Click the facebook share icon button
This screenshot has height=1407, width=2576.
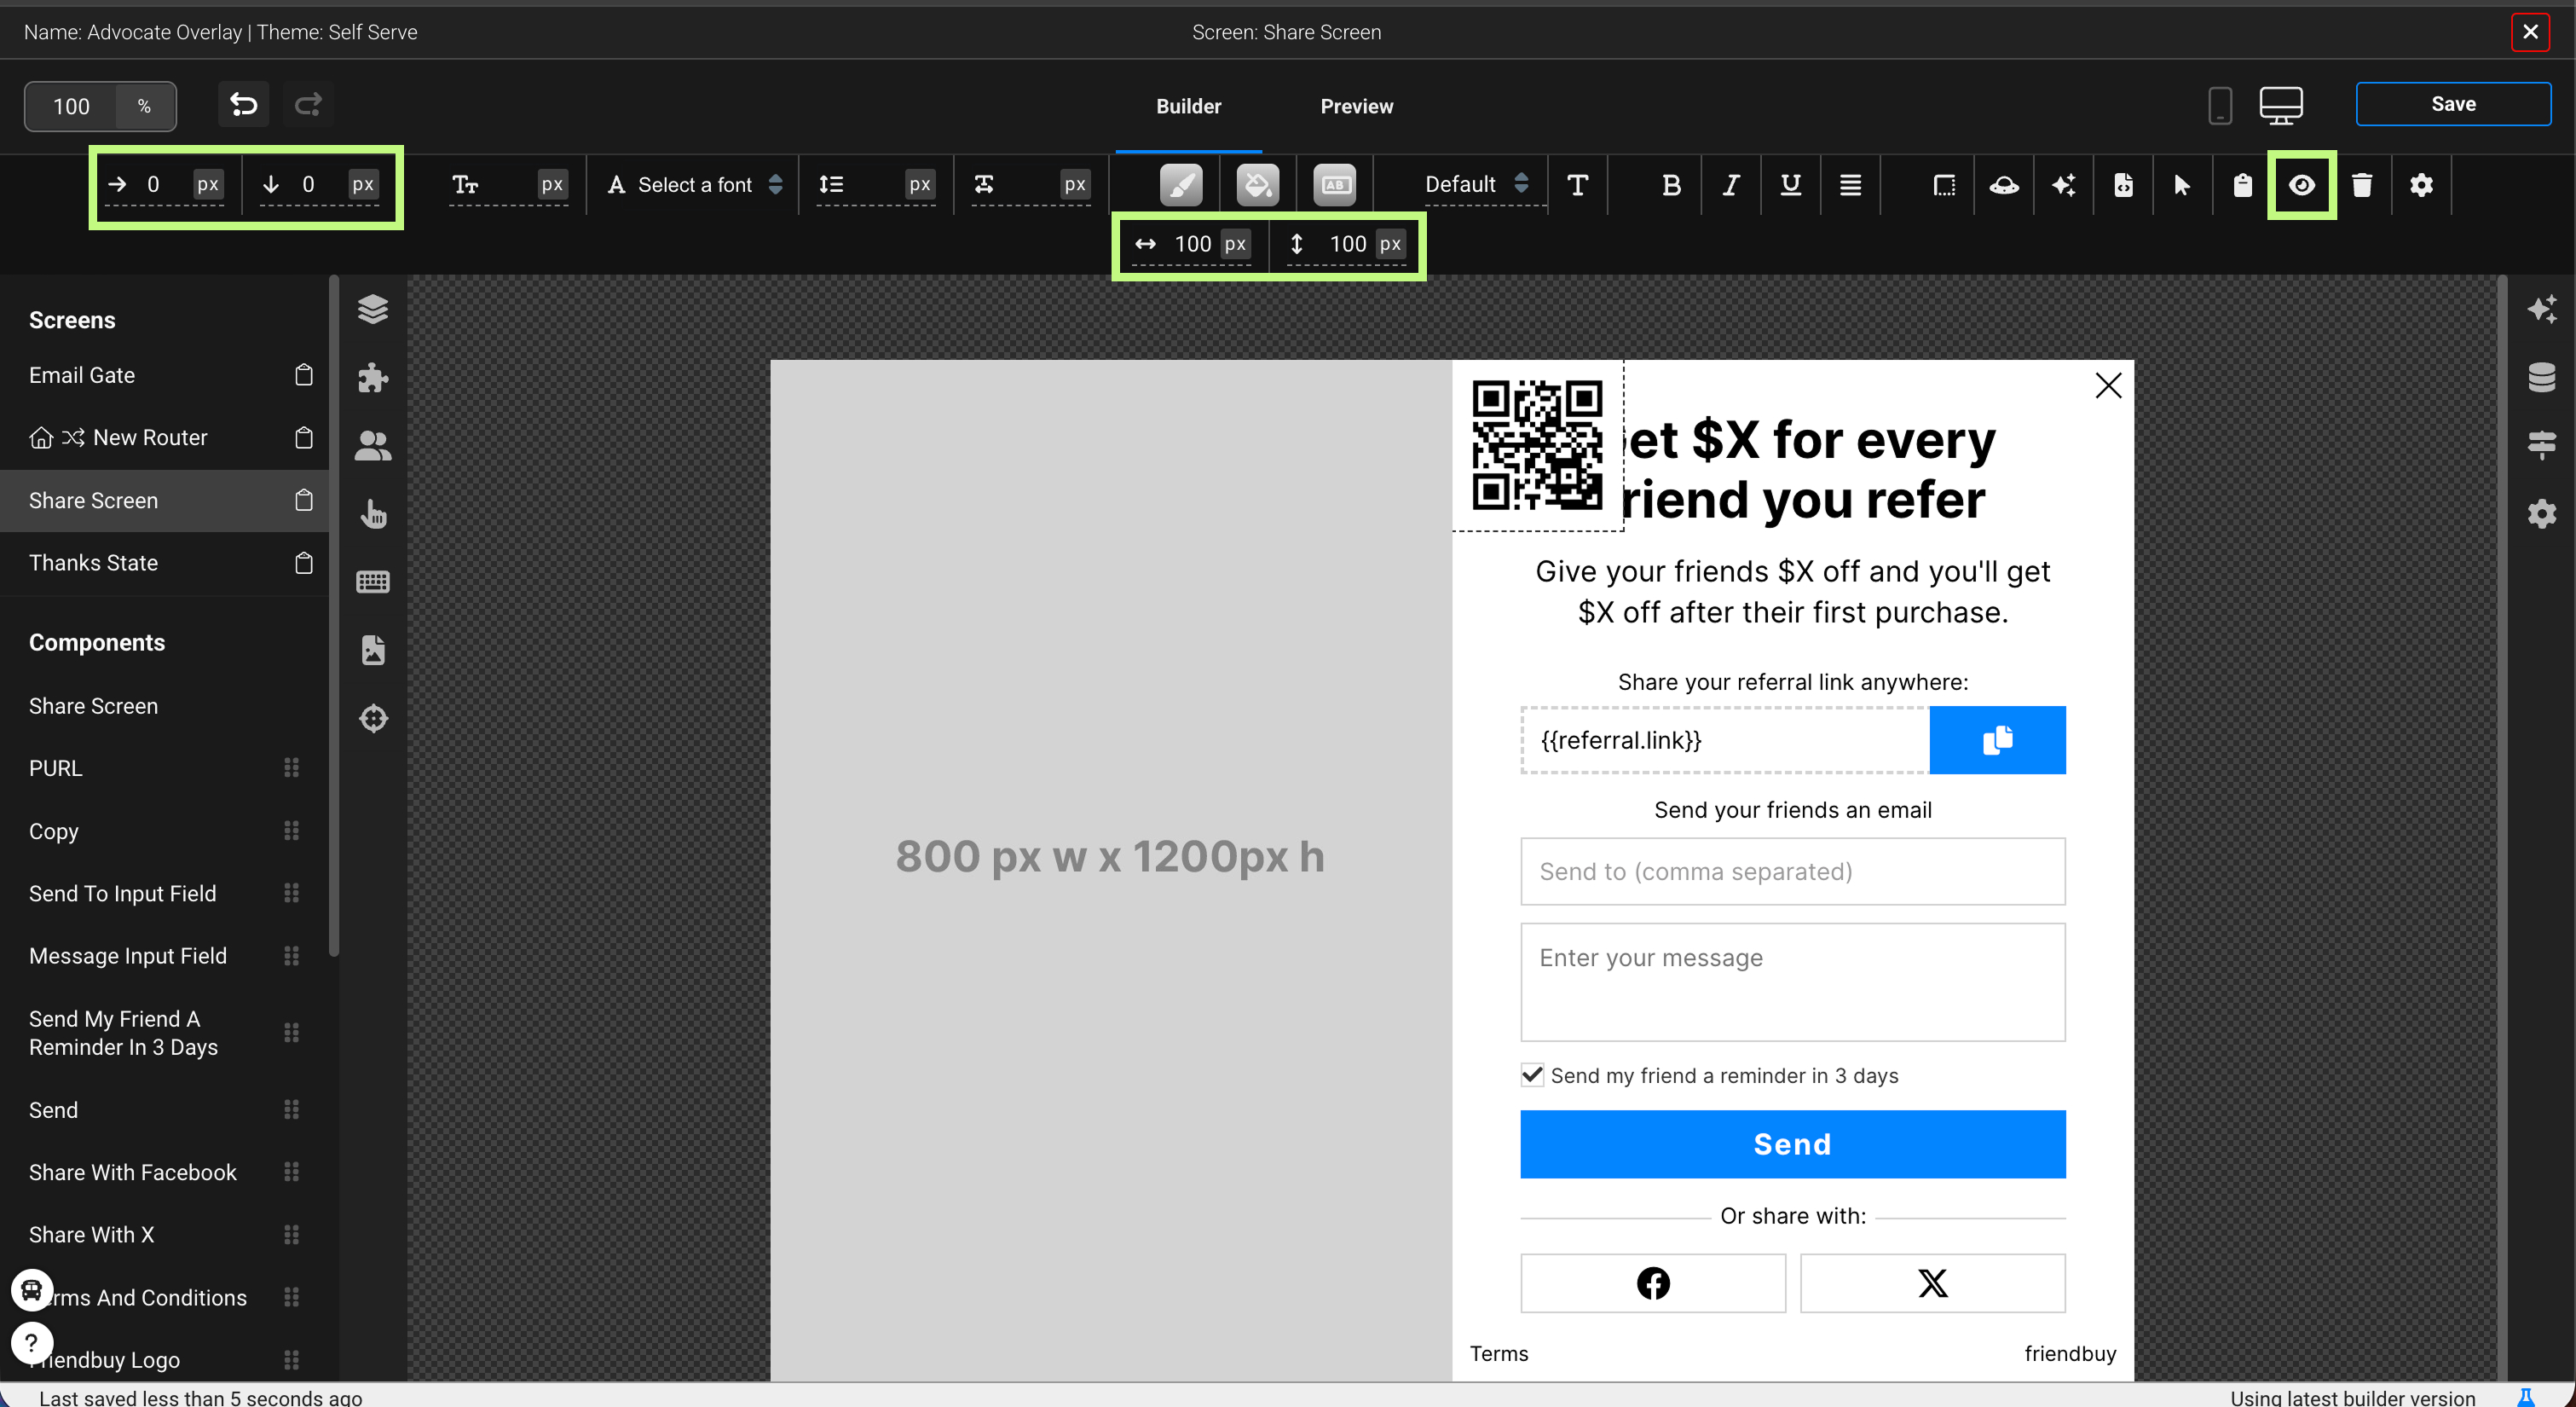(1652, 1282)
